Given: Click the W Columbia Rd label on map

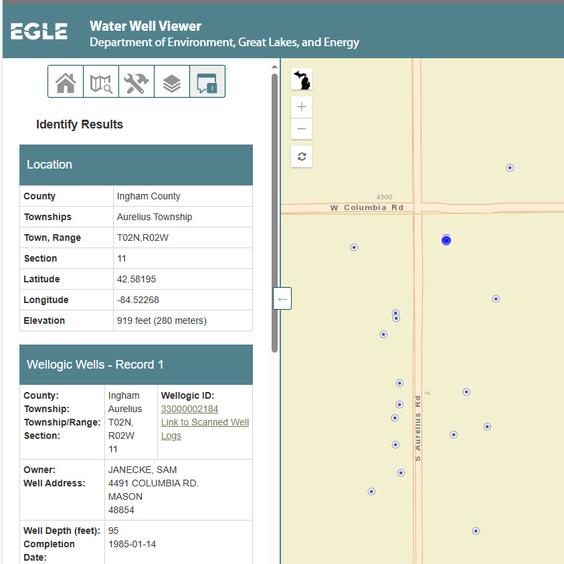Looking at the screenshot, I should (367, 208).
